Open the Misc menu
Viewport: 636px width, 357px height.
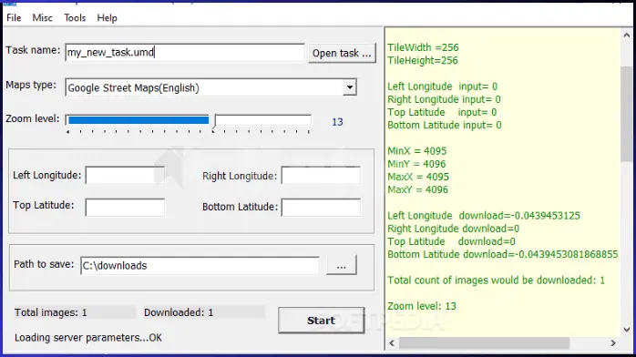click(x=42, y=18)
